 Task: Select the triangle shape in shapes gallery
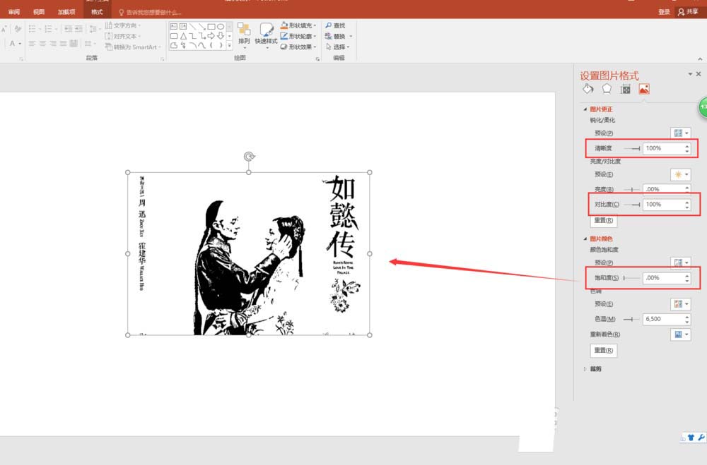(x=184, y=36)
